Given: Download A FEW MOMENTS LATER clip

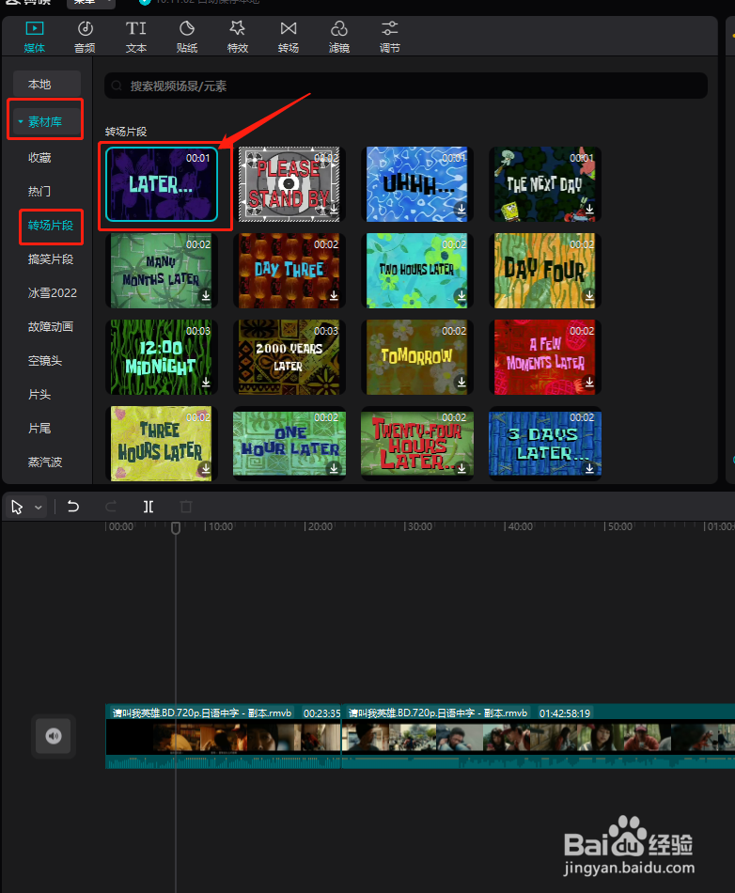Looking at the screenshot, I should pos(589,383).
